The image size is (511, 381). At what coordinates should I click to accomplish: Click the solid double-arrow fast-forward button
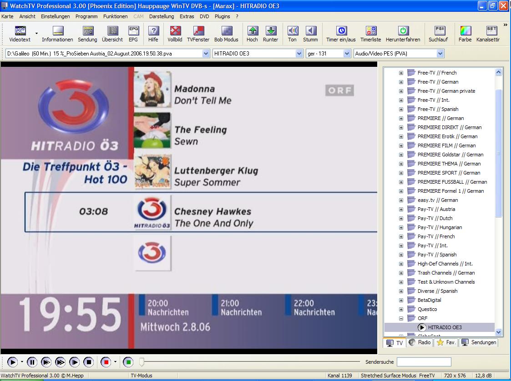click(x=60, y=362)
